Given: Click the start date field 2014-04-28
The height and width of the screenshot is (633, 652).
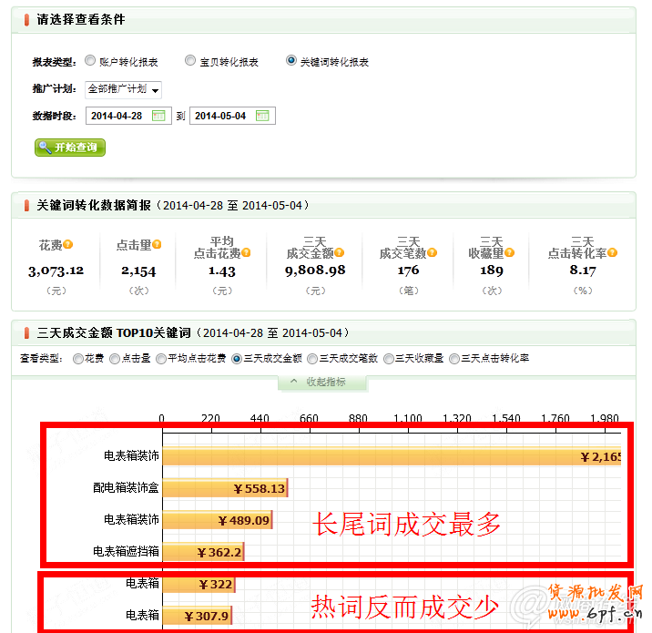Looking at the screenshot, I should point(117,116).
